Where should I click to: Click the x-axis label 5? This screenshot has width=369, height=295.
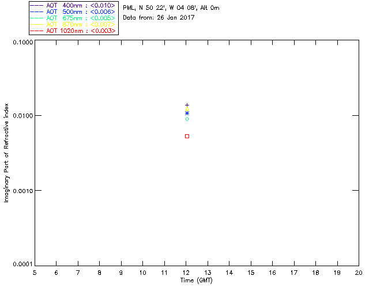35,273
